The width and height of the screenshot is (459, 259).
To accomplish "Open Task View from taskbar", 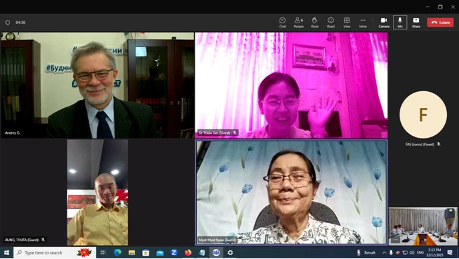I will 103,252.
